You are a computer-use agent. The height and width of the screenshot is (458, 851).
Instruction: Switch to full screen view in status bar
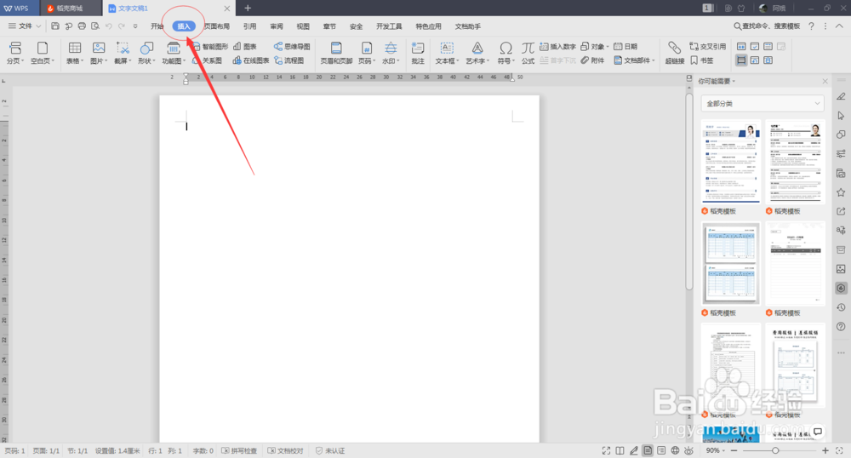pyautogui.click(x=606, y=450)
